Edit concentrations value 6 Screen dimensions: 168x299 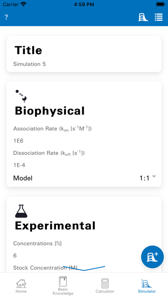(15, 256)
